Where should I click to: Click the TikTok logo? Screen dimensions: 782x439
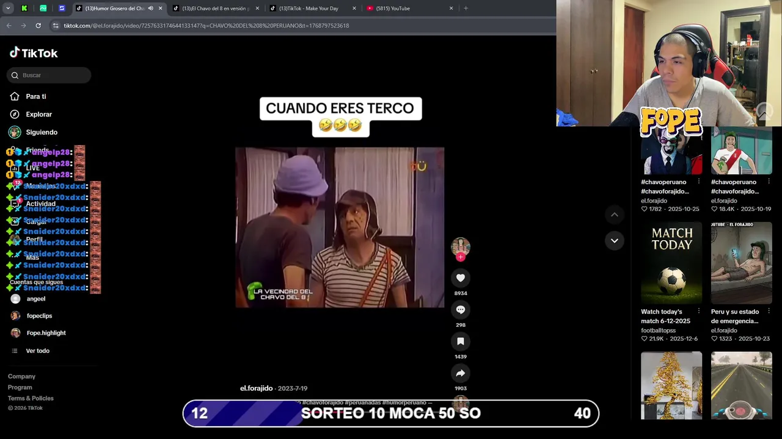[34, 53]
